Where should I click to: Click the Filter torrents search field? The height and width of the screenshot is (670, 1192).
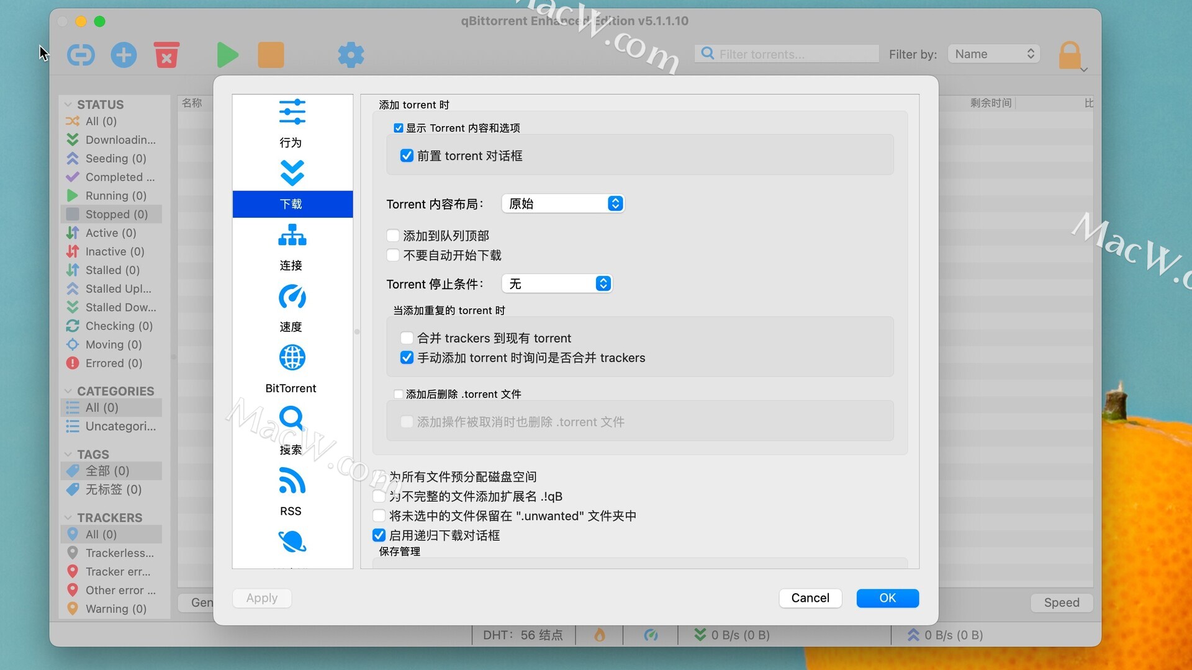coord(787,54)
